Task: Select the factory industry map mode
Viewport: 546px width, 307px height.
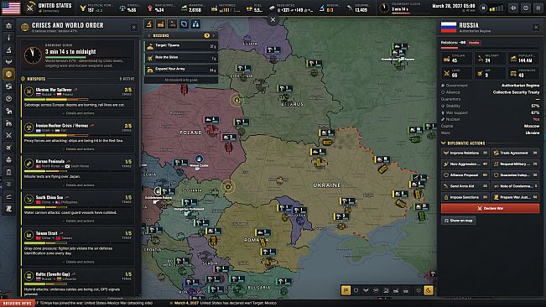Action: tap(396, 290)
